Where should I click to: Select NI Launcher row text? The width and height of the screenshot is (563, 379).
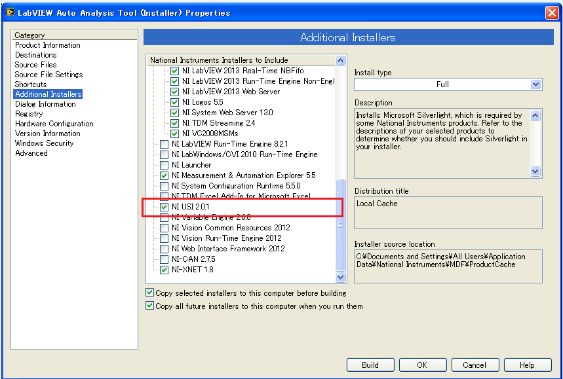coord(191,165)
